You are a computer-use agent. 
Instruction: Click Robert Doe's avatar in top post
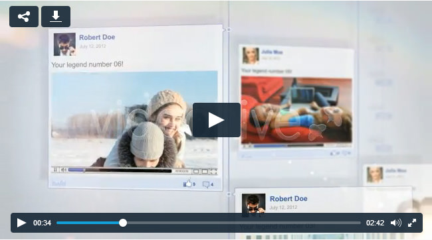pyautogui.click(x=64, y=44)
